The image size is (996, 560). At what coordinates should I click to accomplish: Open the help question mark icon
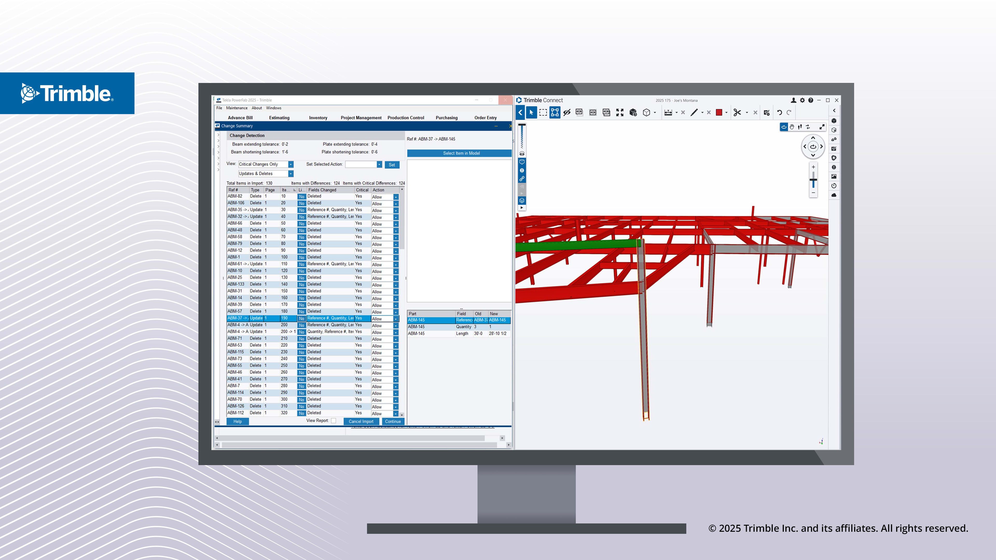click(x=811, y=100)
